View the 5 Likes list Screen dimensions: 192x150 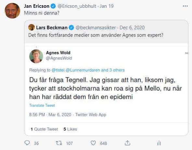point(70,129)
